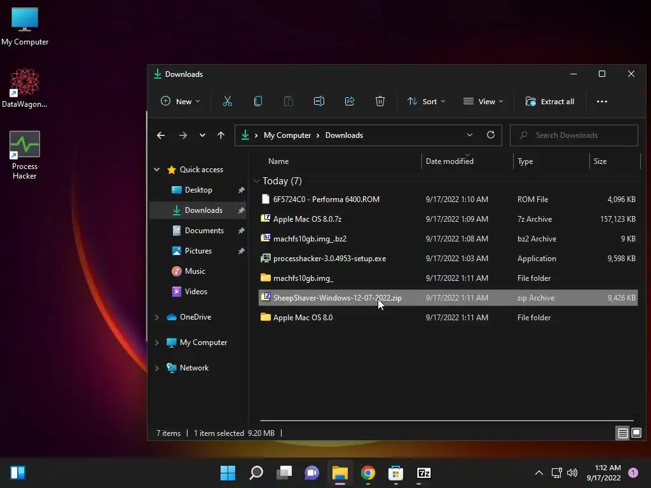Viewport: 651px width, 488px height.
Task: Open recent locations dropdown arrow
Action: click(202, 135)
